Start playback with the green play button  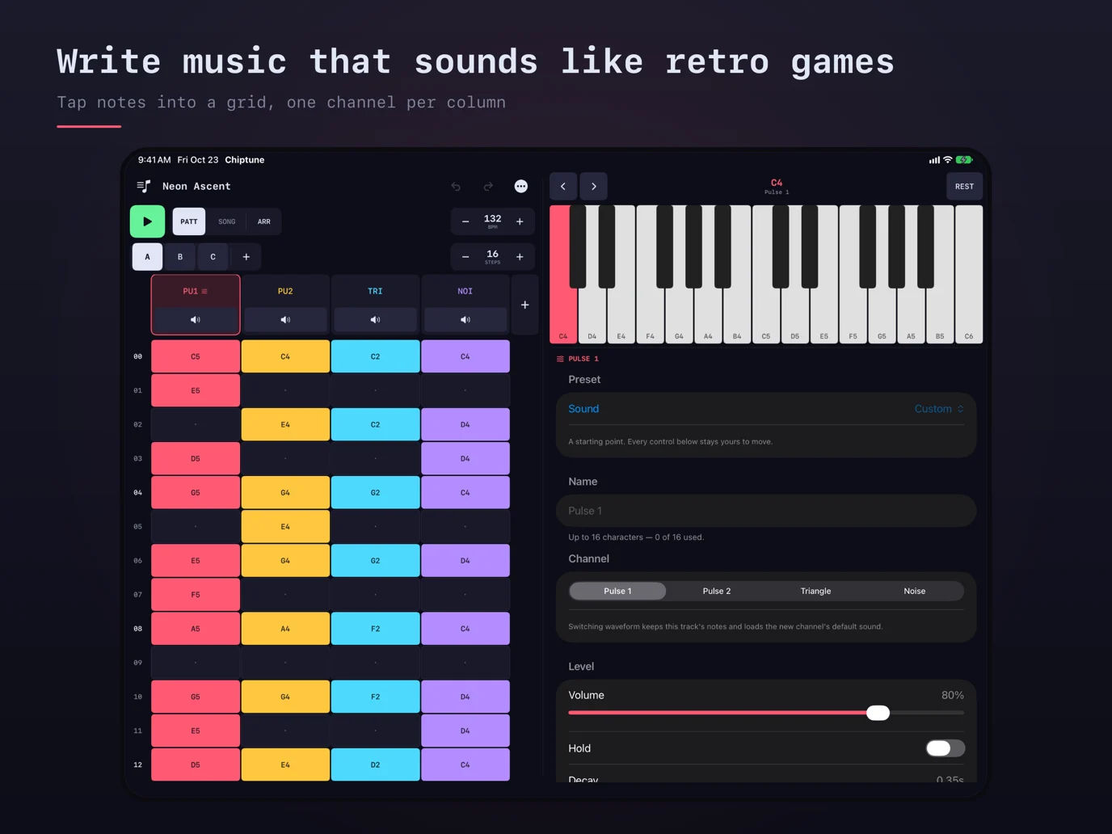(147, 221)
